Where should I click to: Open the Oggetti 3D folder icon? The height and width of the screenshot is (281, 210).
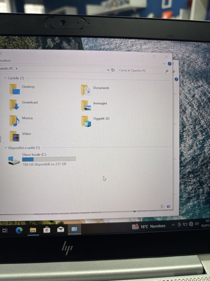pyautogui.click(x=86, y=121)
